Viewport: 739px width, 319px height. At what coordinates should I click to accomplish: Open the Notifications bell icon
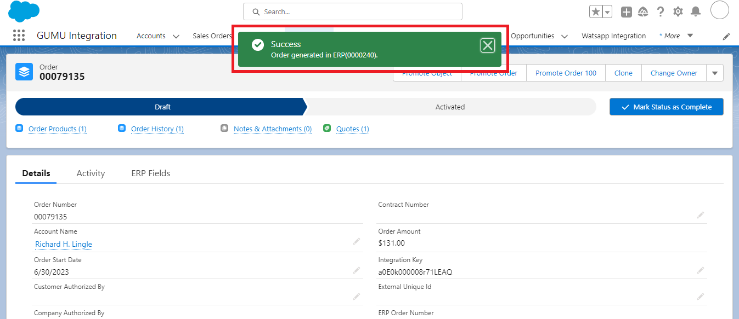[x=695, y=11]
